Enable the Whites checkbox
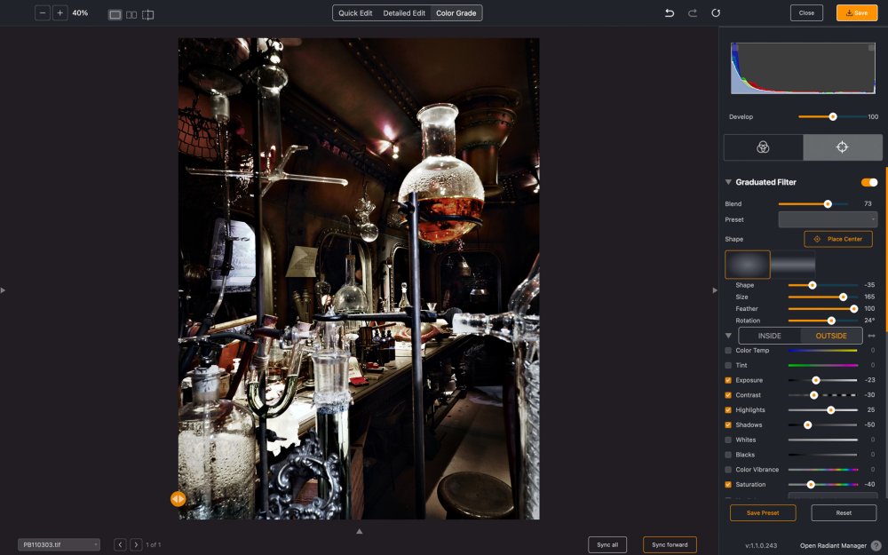The height and width of the screenshot is (555, 888). pos(728,440)
